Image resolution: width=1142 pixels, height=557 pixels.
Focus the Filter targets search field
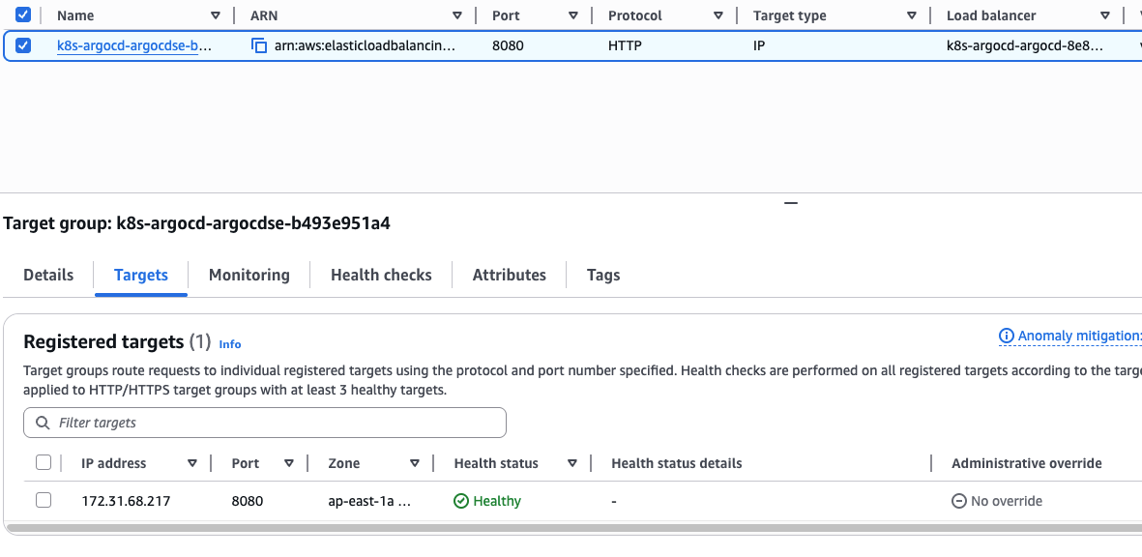(276, 423)
